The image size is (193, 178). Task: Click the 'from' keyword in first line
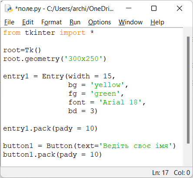[12, 33]
